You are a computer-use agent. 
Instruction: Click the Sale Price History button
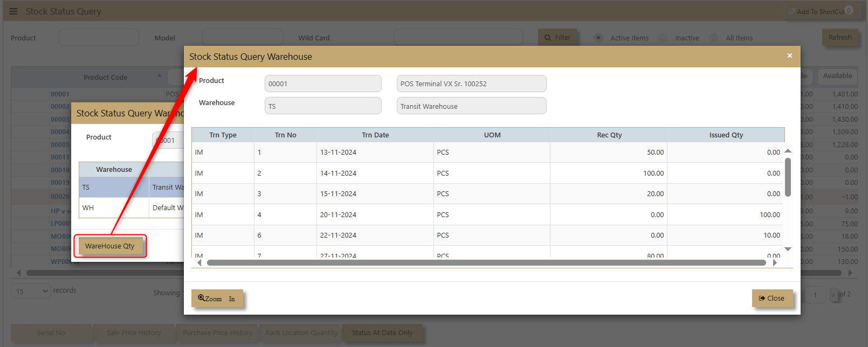[134, 332]
